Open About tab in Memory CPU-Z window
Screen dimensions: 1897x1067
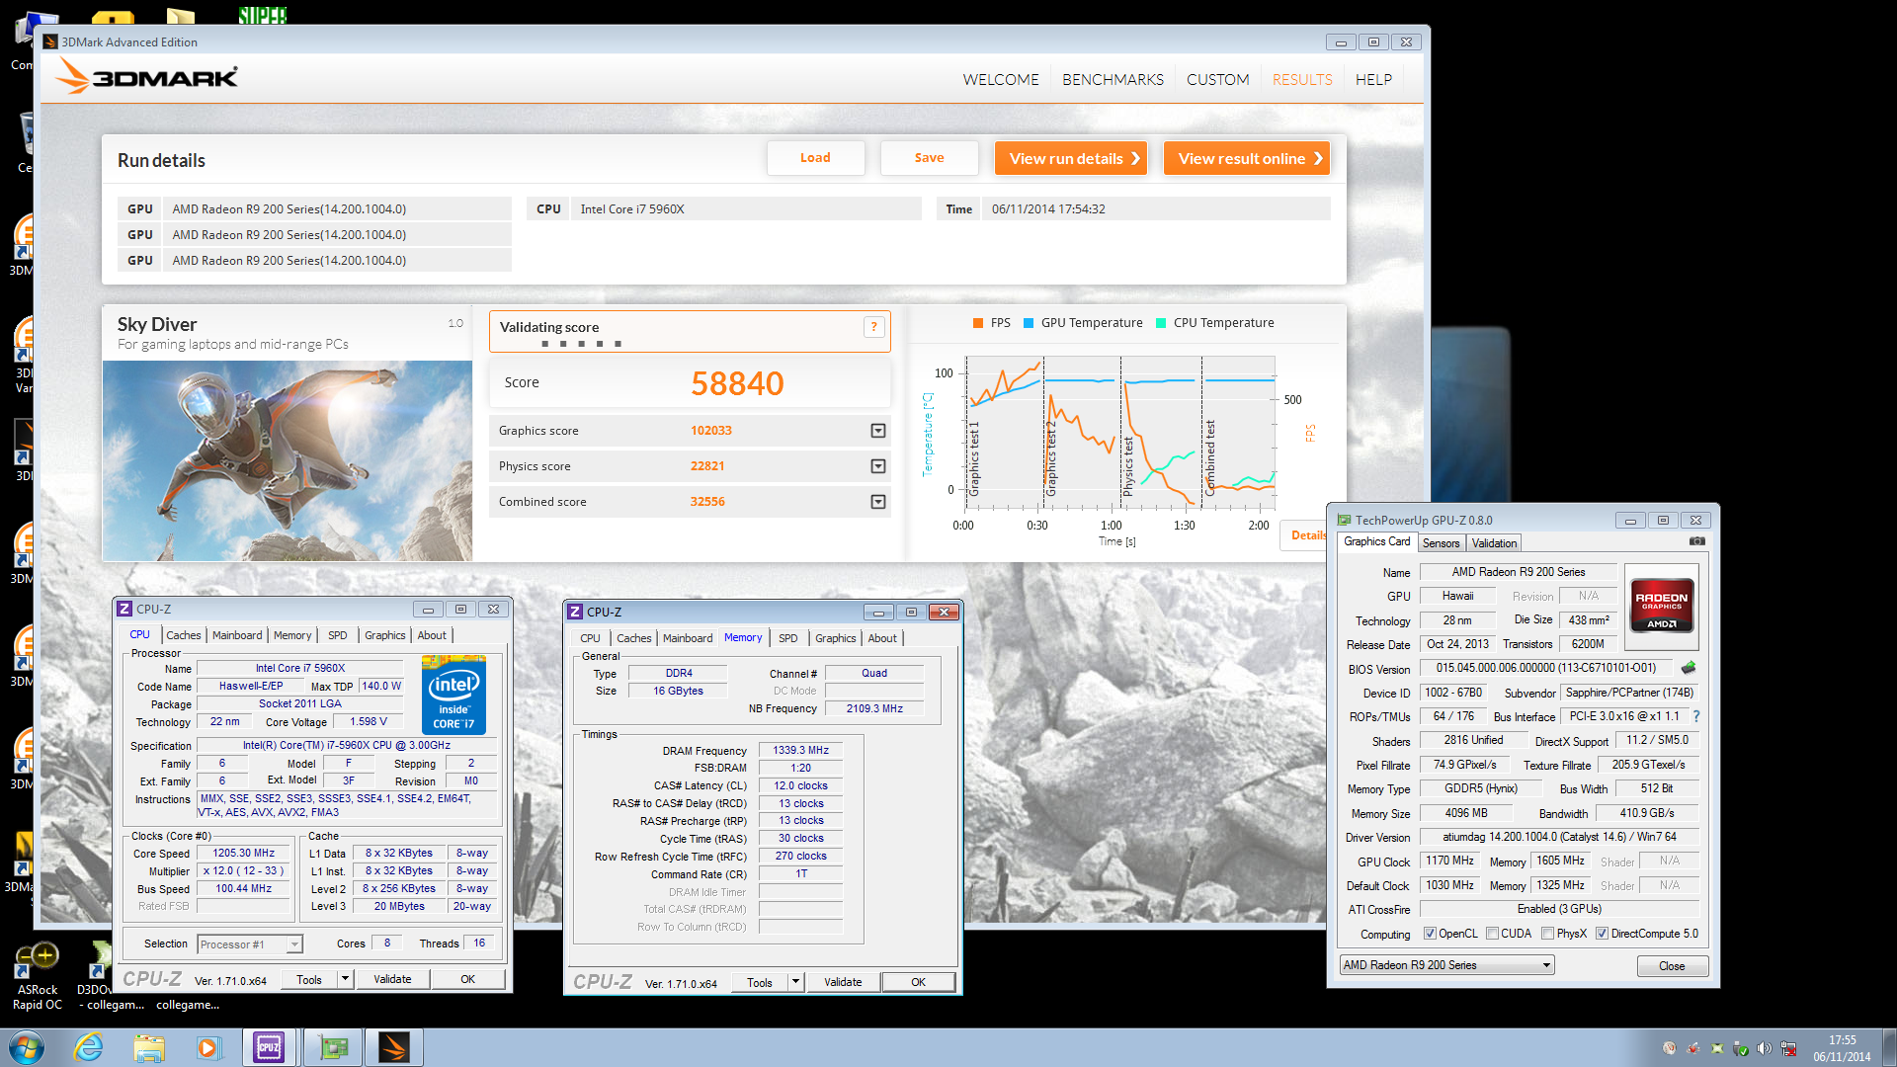pos(882,638)
